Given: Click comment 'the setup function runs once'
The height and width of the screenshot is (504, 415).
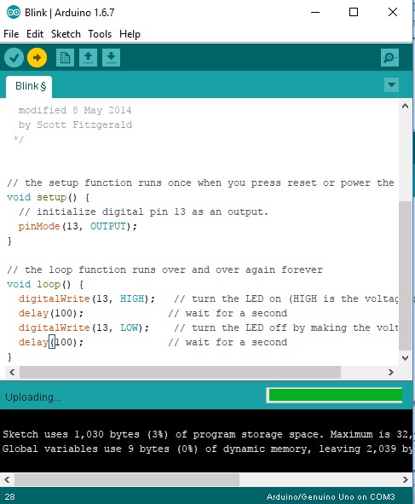Looking at the screenshot, I should coord(200,182).
